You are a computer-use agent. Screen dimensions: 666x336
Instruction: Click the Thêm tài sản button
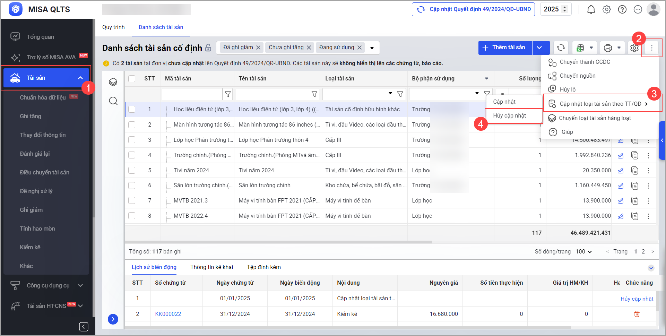pyautogui.click(x=505, y=48)
